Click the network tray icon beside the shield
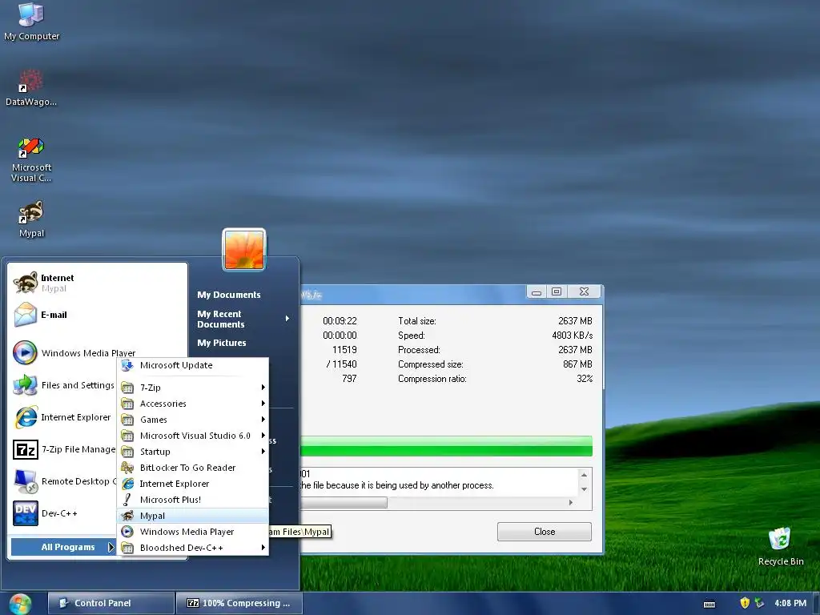The image size is (820, 615). pos(759,603)
